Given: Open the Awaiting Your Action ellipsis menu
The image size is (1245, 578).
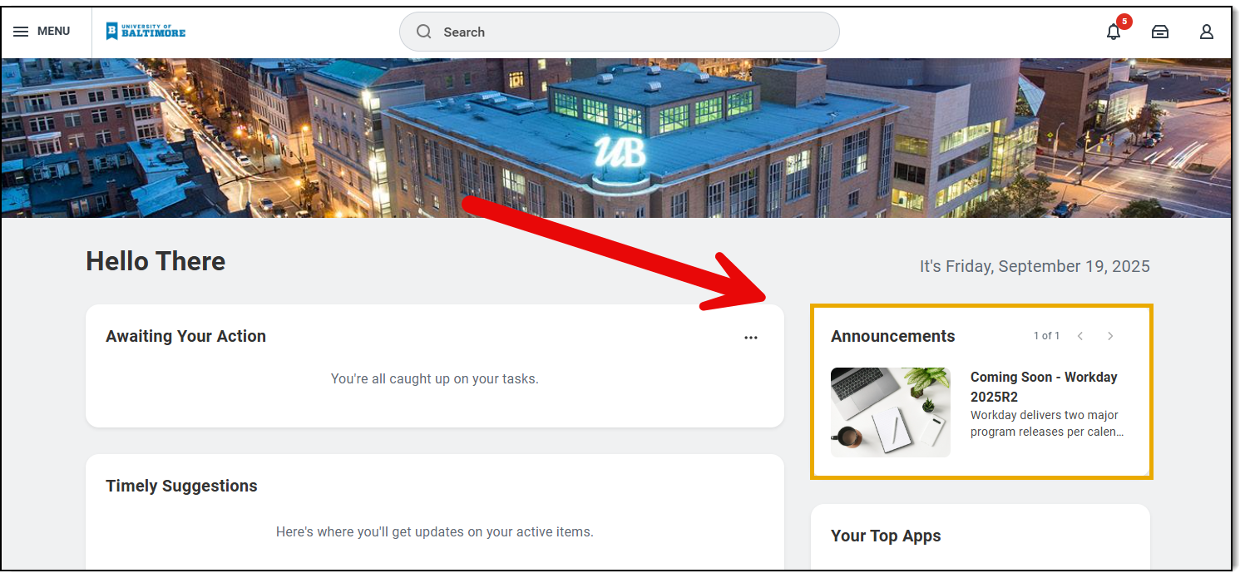Looking at the screenshot, I should (751, 338).
